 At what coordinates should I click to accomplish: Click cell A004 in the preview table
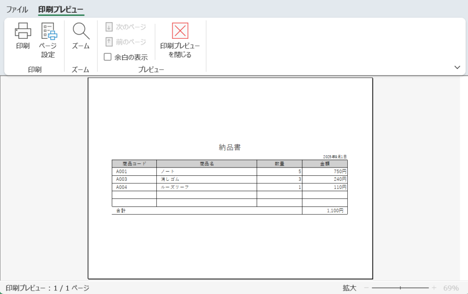[134, 187]
